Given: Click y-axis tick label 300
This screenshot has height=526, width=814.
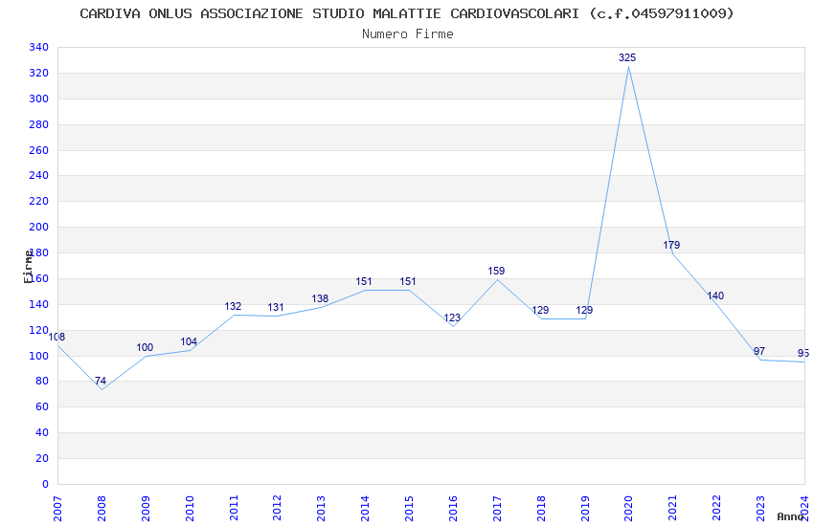Looking at the screenshot, I should 39,99.
